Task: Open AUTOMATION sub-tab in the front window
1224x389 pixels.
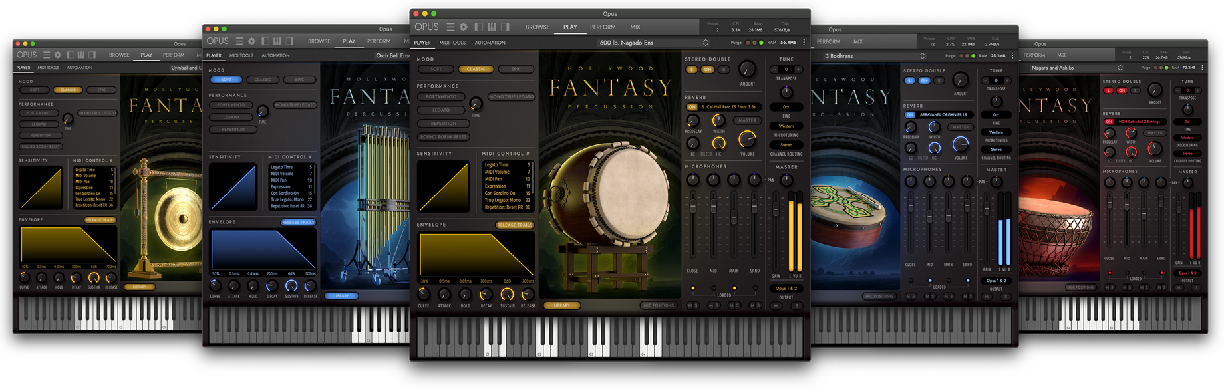Action: [490, 43]
